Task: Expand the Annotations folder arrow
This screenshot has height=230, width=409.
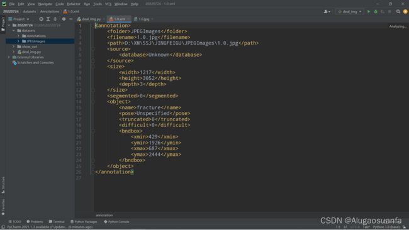Action: click(18, 36)
